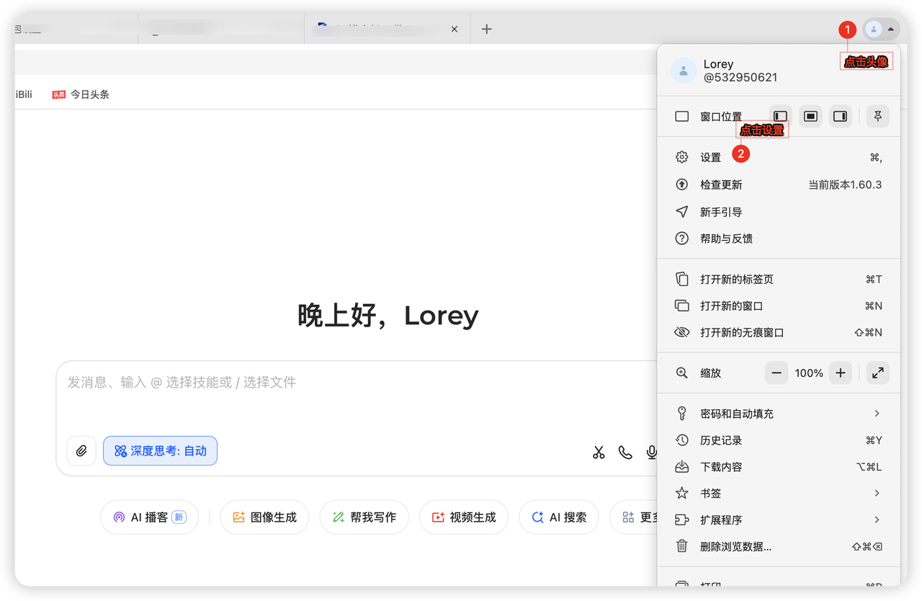Image resolution: width=922 pixels, height=601 pixels.
Task: Click the microphone voice input icon
Action: 651,452
